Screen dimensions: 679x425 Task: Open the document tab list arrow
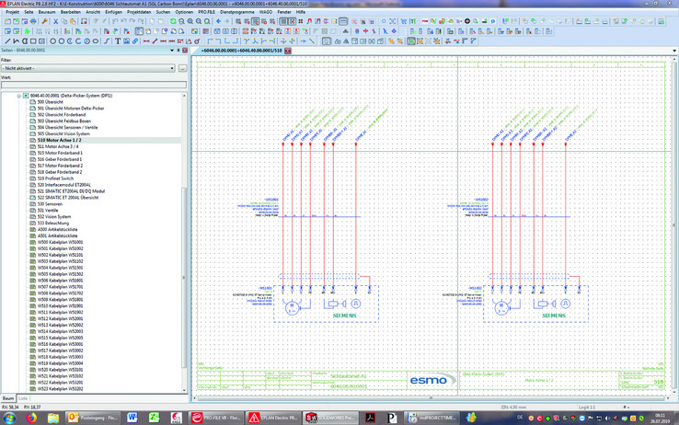tap(674, 51)
